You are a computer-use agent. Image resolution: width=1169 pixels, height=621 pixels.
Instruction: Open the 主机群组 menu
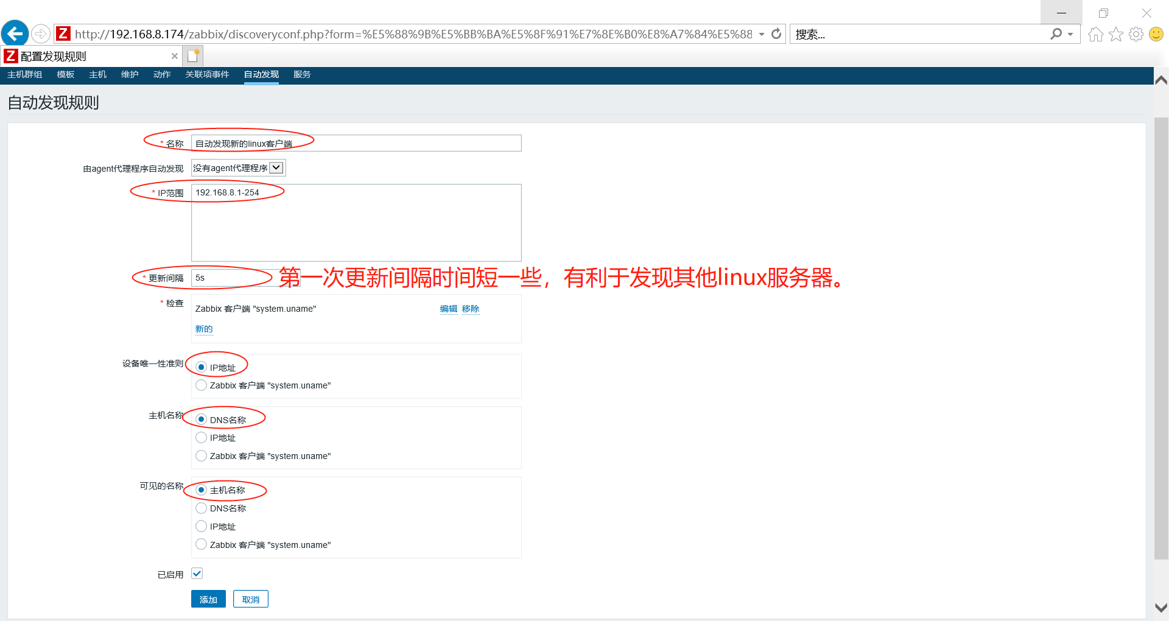(25, 74)
